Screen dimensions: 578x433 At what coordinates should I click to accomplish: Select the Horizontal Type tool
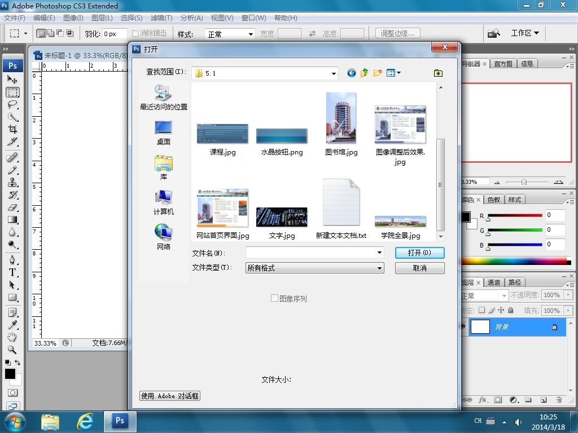[x=12, y=272]
